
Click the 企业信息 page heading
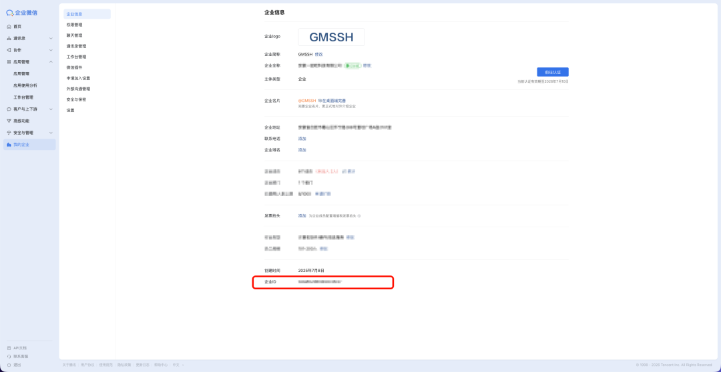coord(274,13)
